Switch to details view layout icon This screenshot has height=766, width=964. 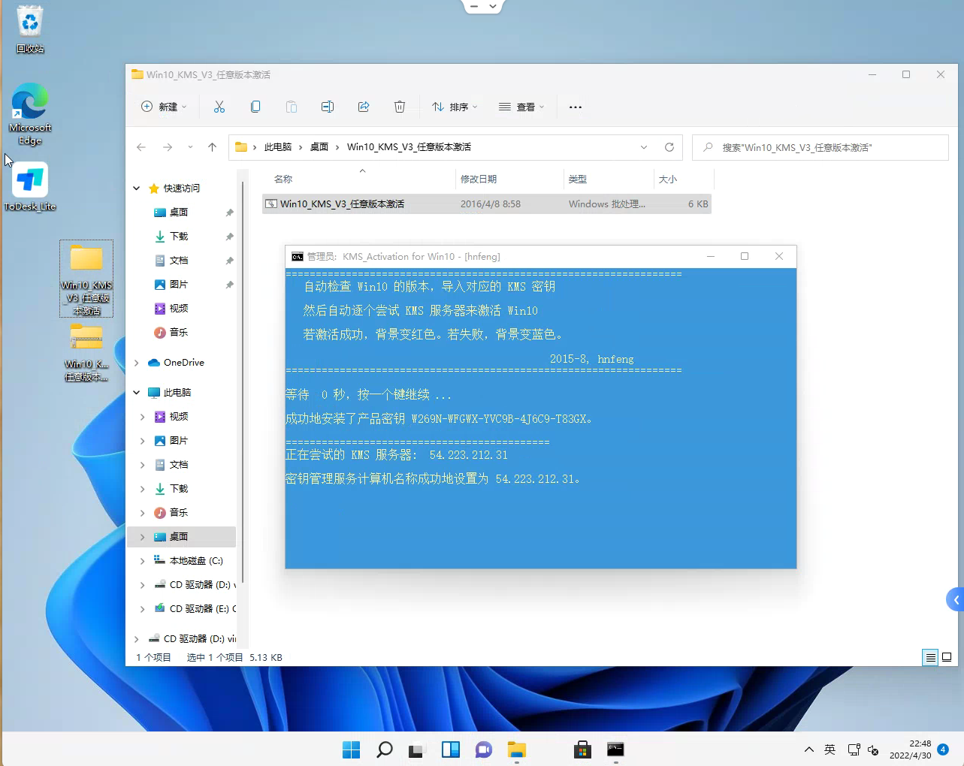(930, 657)
